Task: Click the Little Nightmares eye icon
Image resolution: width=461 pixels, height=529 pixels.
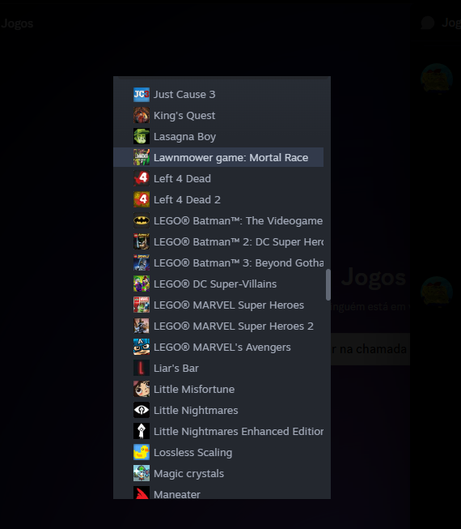Action: click(x=142, y=410)
